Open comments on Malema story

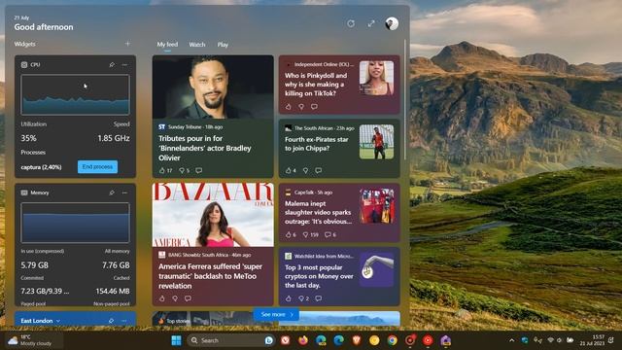328,235
